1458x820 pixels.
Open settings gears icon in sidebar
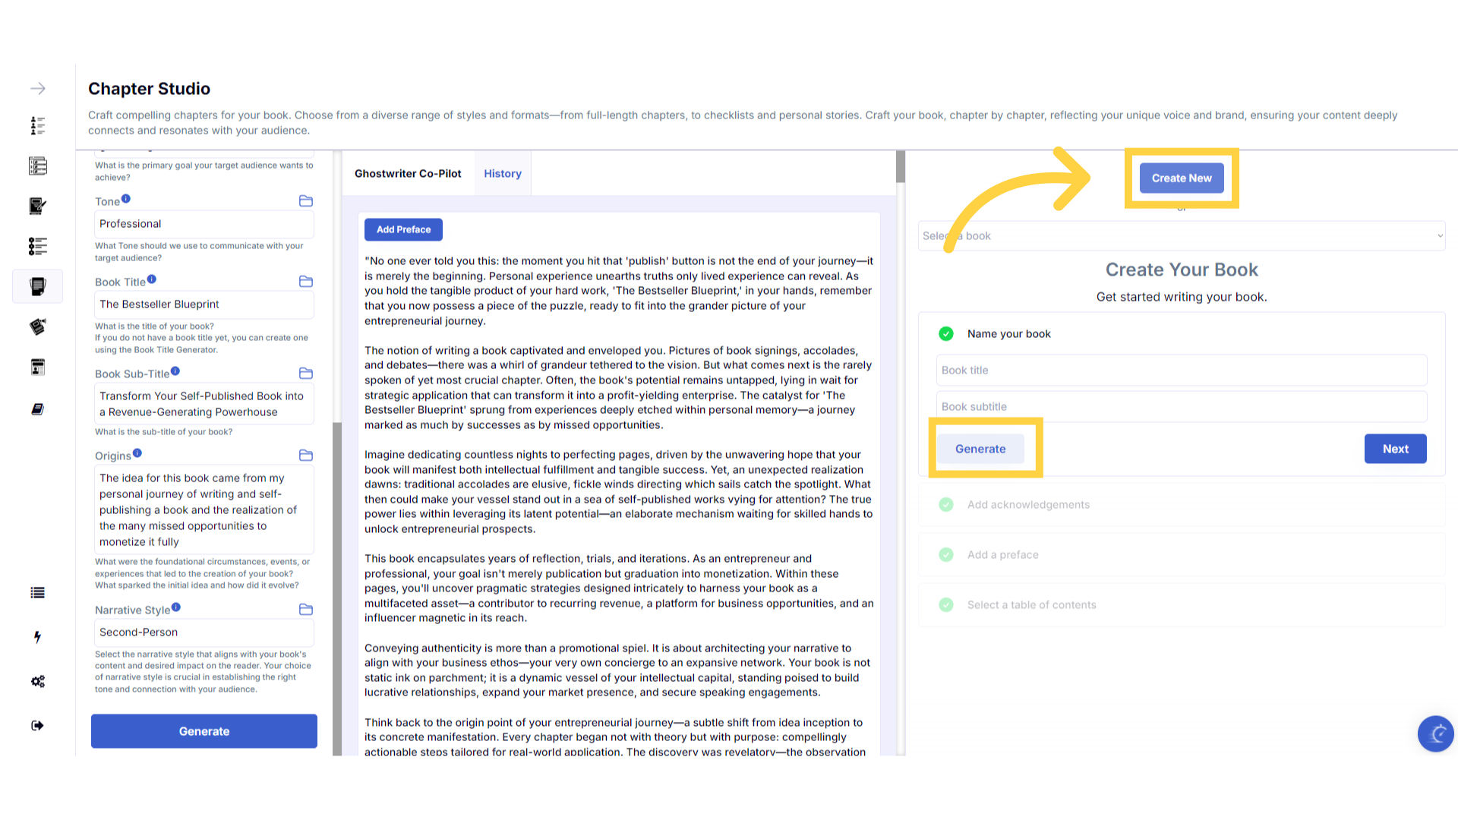(38, 682)
